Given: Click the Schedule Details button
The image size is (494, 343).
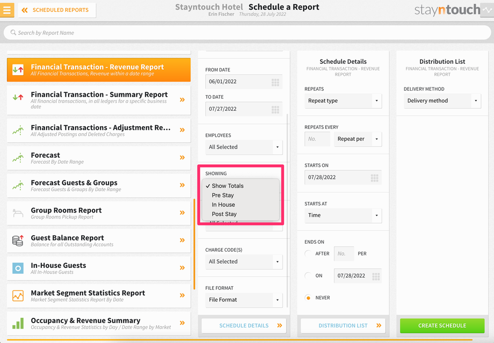Looking at the screenshot, I should tap(244, 326).
